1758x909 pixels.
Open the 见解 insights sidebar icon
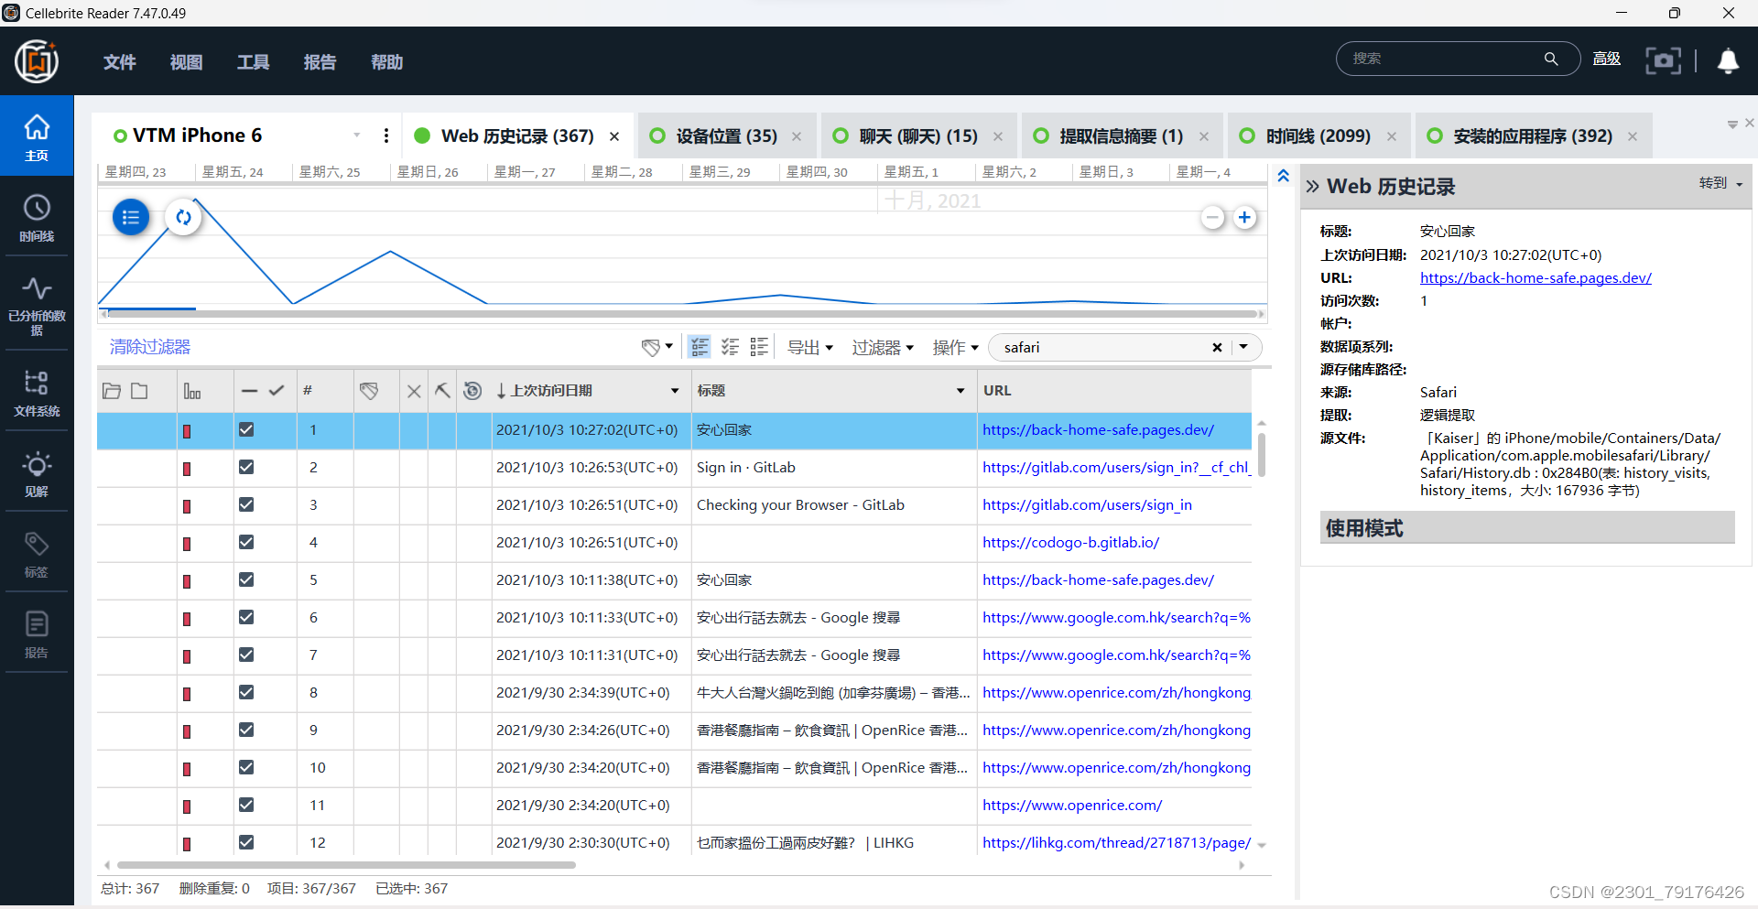[x=37, y=473]
